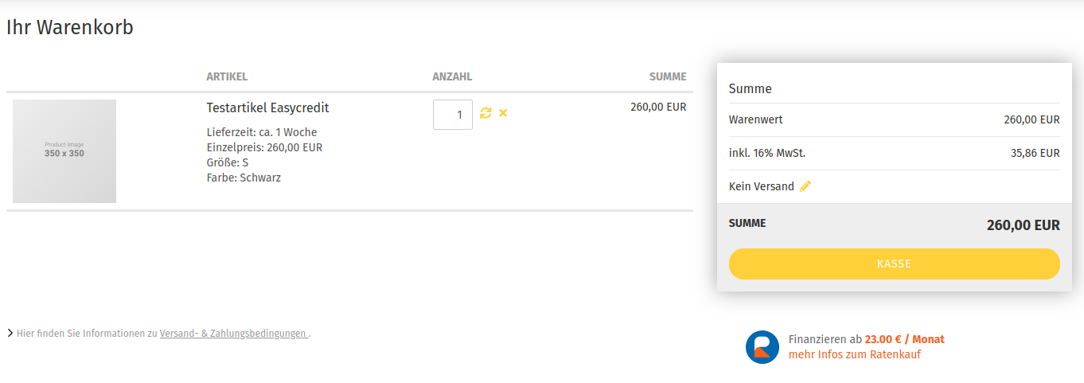
Task: Open the 350 x 350 product image
Action: click(64, 151)
